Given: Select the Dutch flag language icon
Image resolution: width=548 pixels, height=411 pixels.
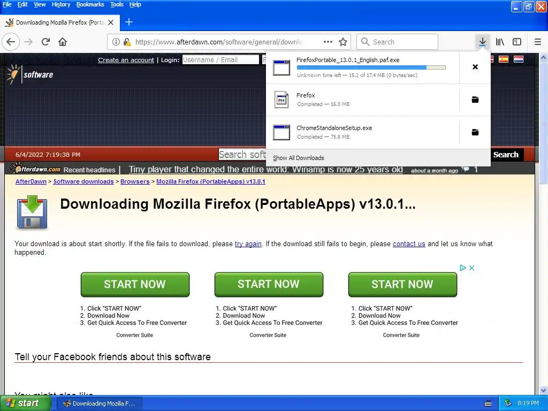Looking at the screenshot, I should (518, 59).
